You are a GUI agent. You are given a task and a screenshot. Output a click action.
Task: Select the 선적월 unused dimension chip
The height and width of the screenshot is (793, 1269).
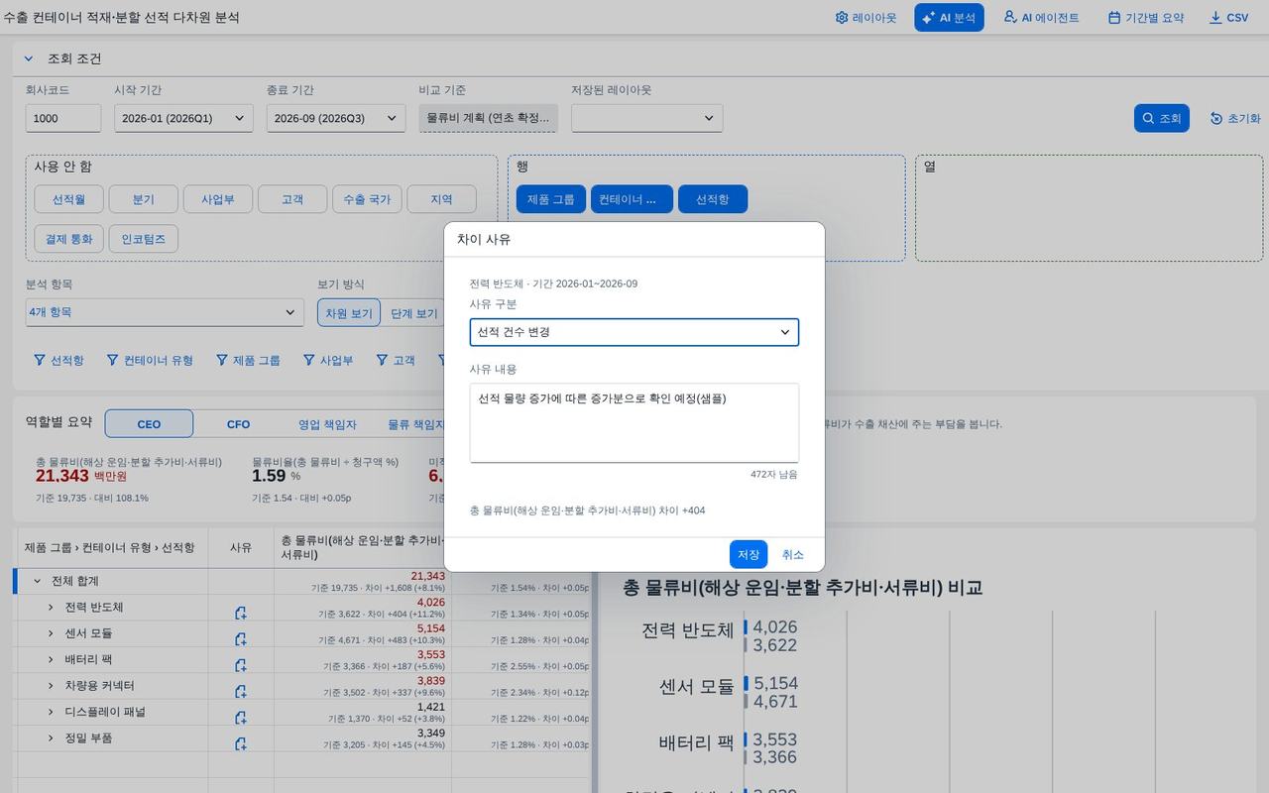pyautogui.click(x=68, y=199)
